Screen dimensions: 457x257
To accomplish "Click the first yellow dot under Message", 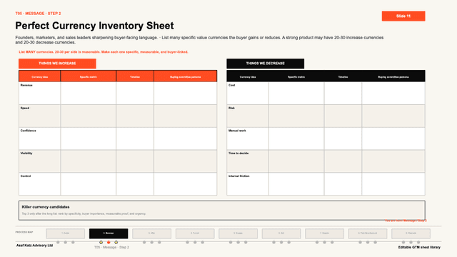I will 101,242.
